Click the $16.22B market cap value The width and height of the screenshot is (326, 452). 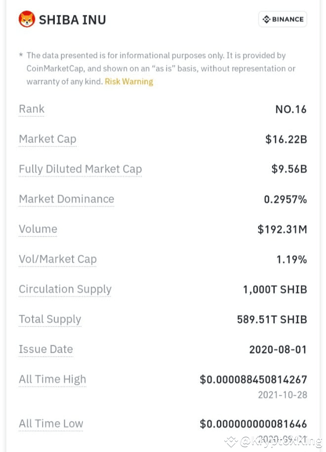[x=286, y=139]
